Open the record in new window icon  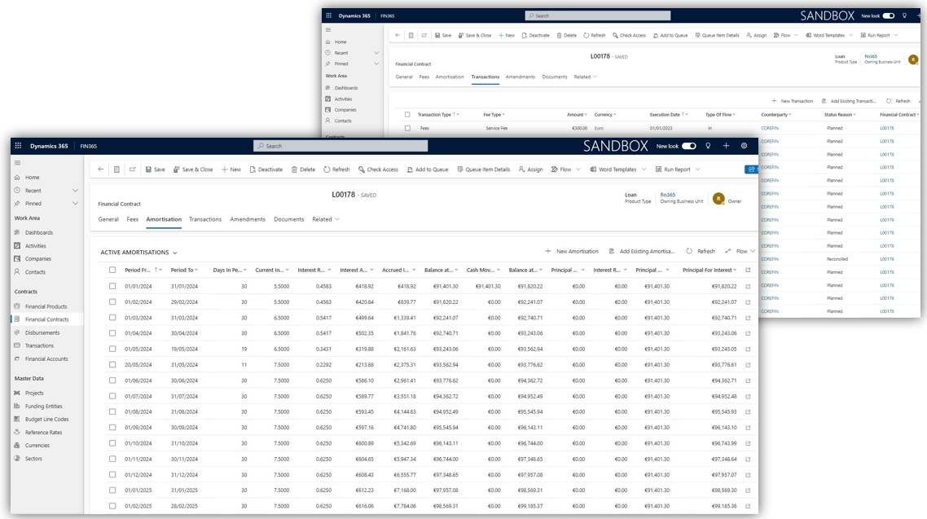pyautogui.click(x=133, y=169)
